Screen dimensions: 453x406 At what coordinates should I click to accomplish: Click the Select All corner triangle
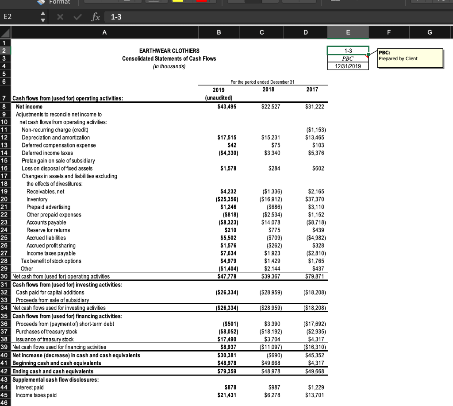[x=5, y=32]
